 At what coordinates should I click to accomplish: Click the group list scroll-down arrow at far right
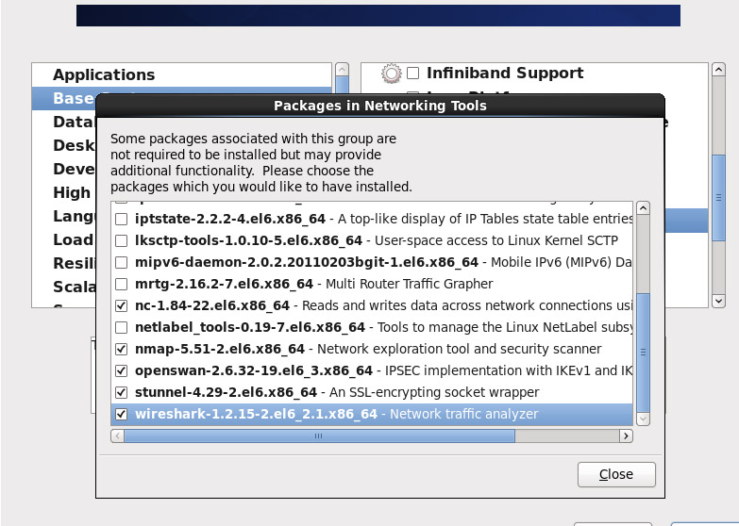(718, 301)
